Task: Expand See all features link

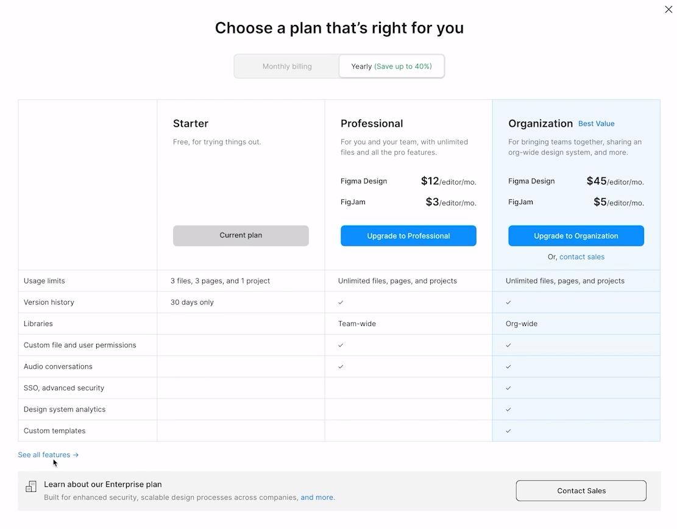Action: pyautogui.click(x=48, y=455)
